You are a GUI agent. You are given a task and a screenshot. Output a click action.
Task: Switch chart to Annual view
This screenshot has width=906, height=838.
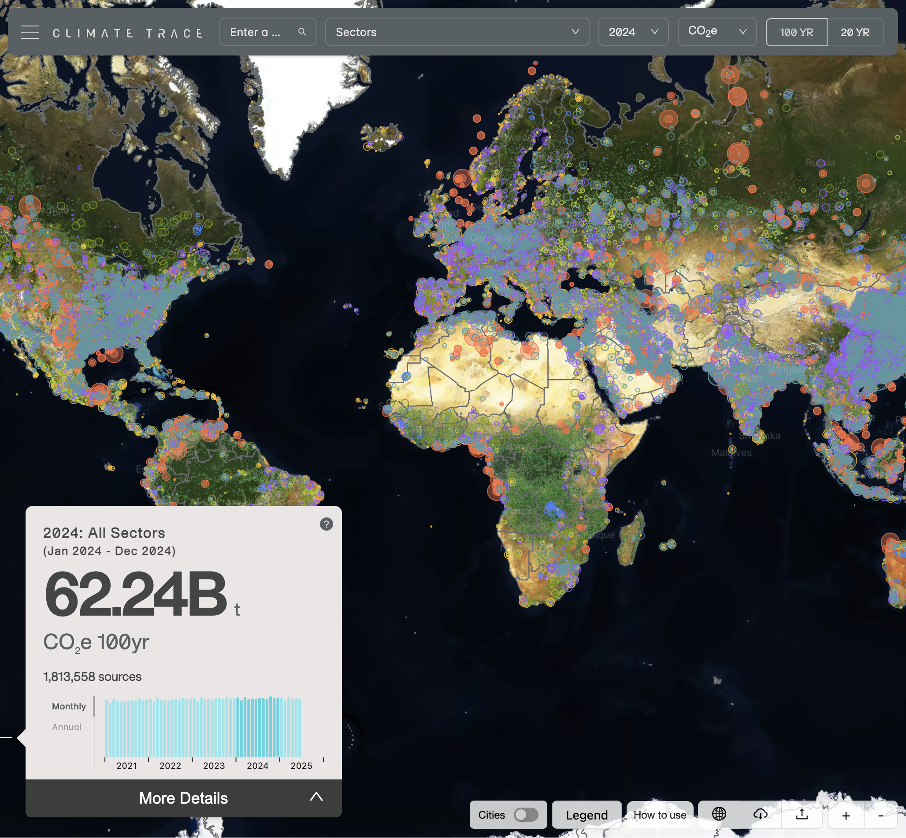[x=67, y=727]
